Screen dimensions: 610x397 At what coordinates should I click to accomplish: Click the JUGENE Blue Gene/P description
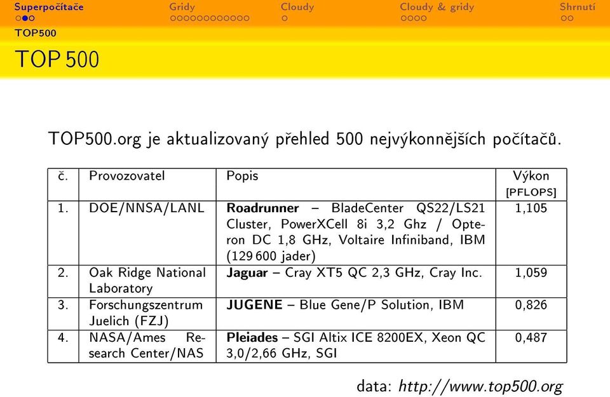point(345,305)
